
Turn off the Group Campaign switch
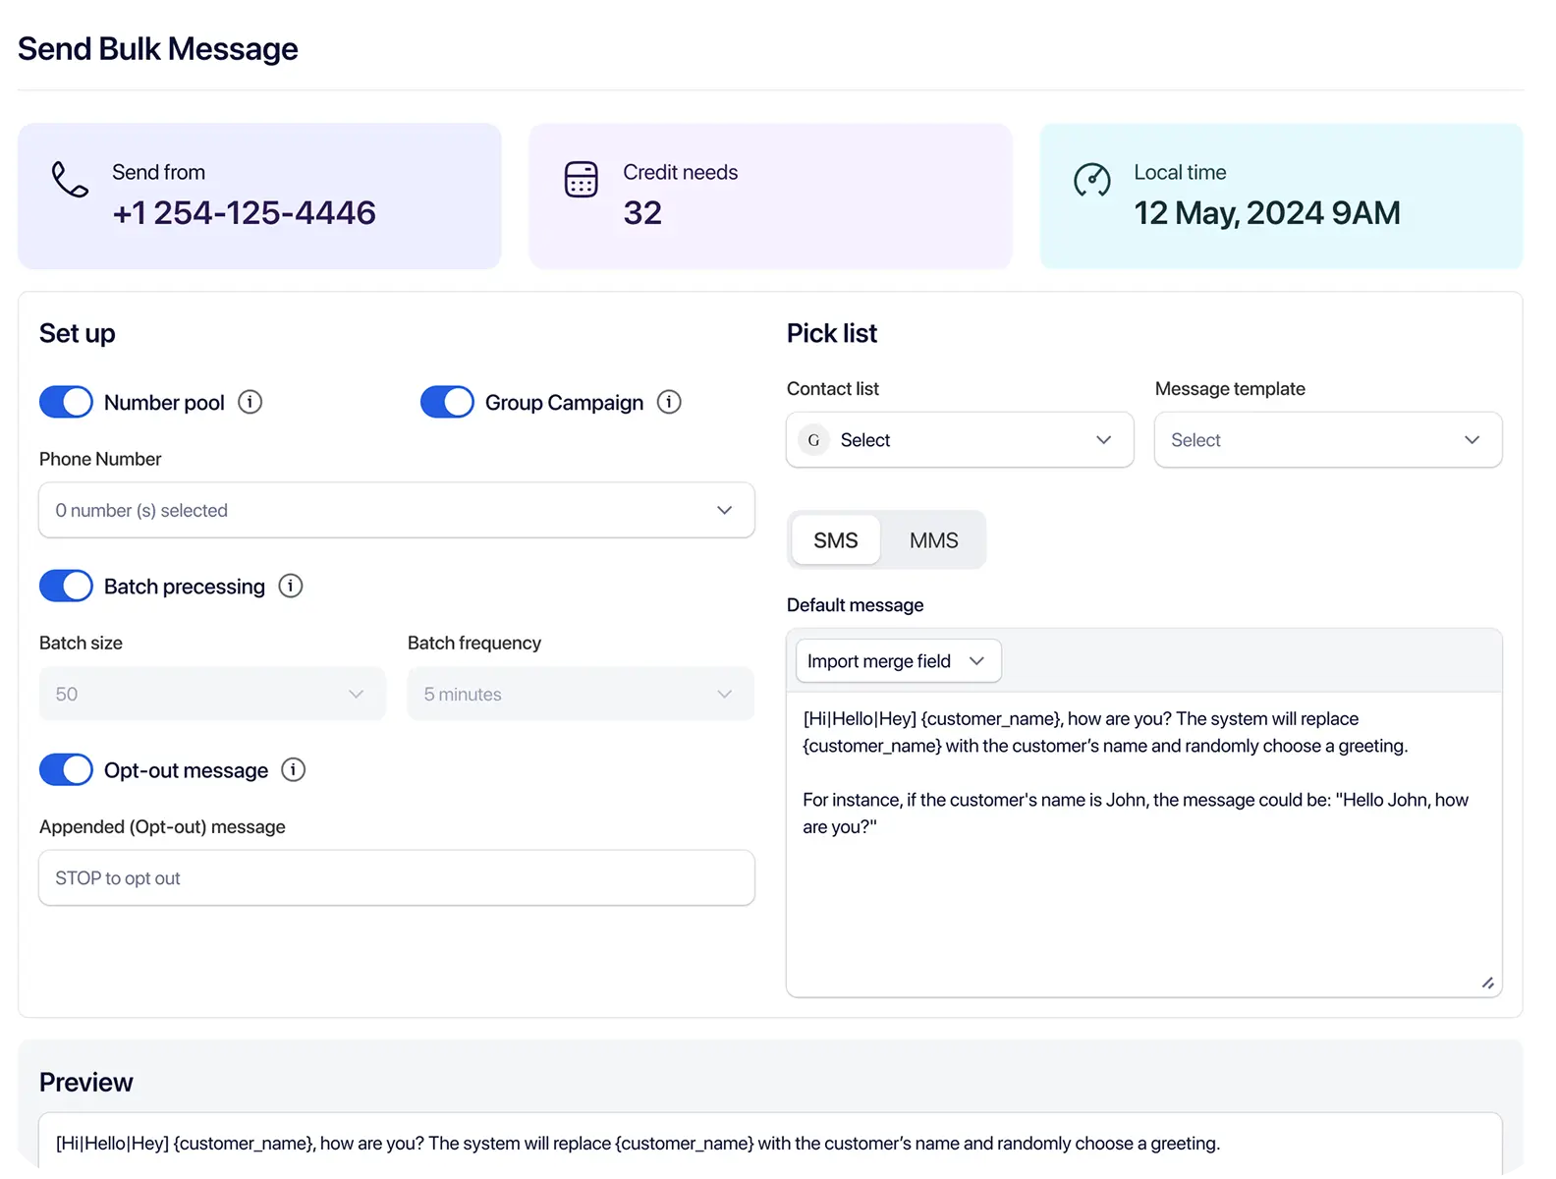coord(447,402)
